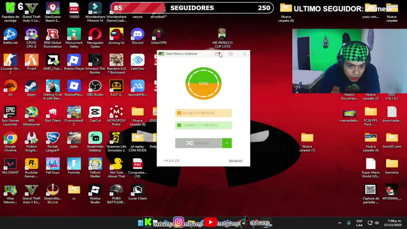The height and width of the screenshot is (229, 407).
Task: Select the 'Available: 7,77 GB' bar
Action: point(203,125)
